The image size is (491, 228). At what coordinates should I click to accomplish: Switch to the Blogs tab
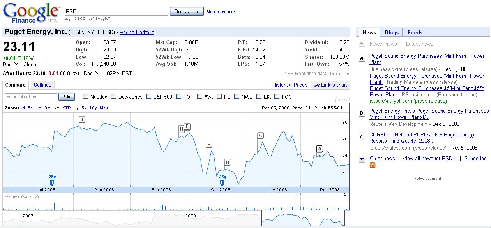pyautogui.click(x=392, y=32)
